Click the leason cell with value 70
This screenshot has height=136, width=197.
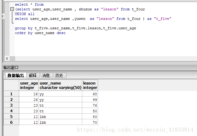pos(90,122)
